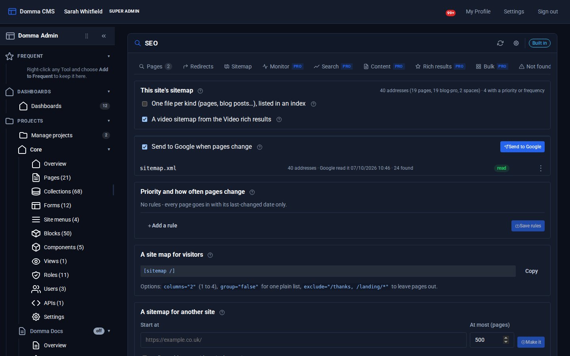Click help icon next to A sitemap for another site

pos(222,312)
